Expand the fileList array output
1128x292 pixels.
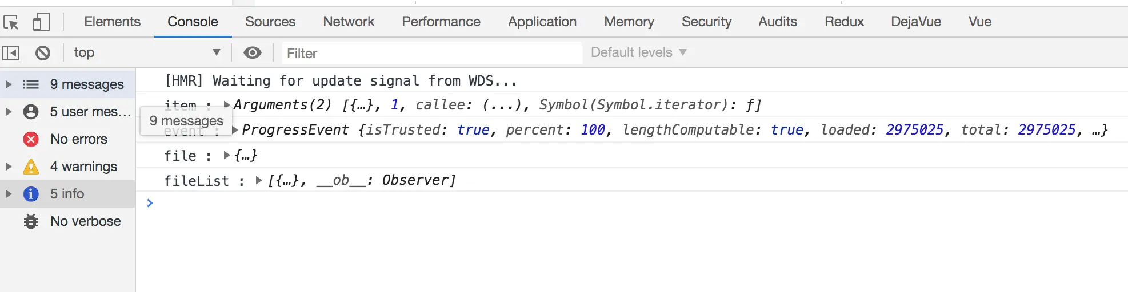pyautogui.click(x=259, y=180)
